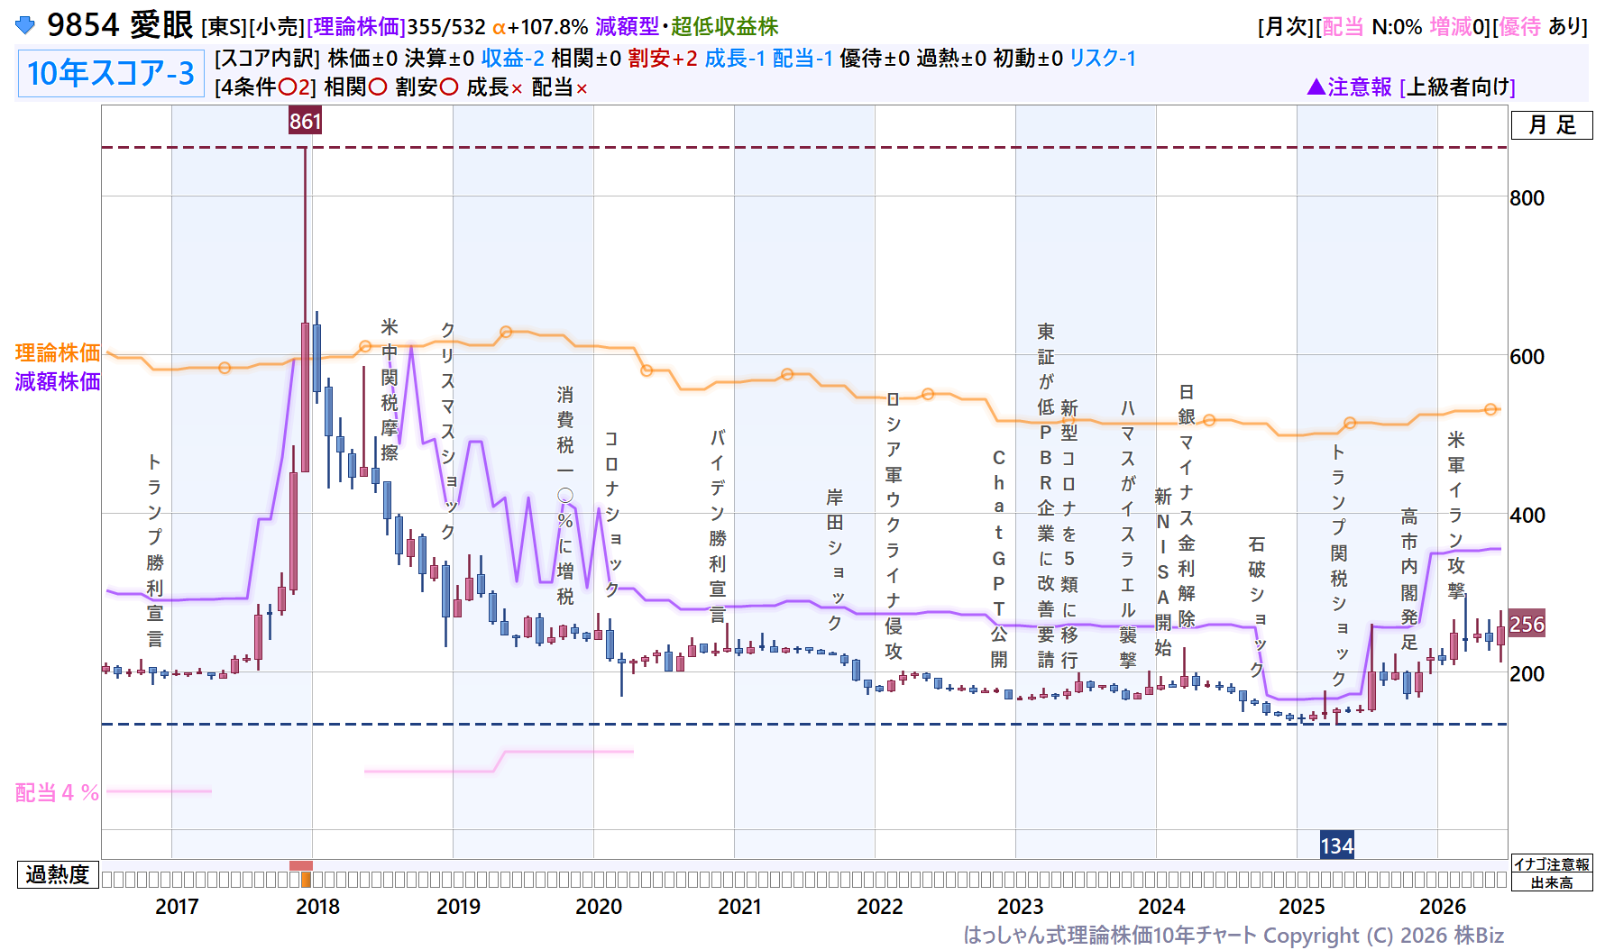Click the 出来高 volume label
Image resolution: width=1605 pixels, height=950 pixels.
pyautogui.click(x=1552, y=882)
